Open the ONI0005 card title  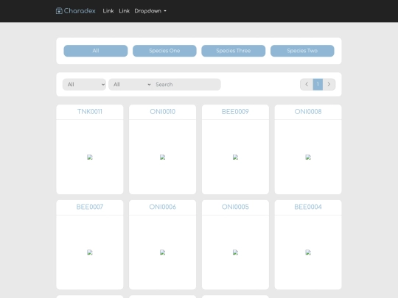(x=235, y=207)
